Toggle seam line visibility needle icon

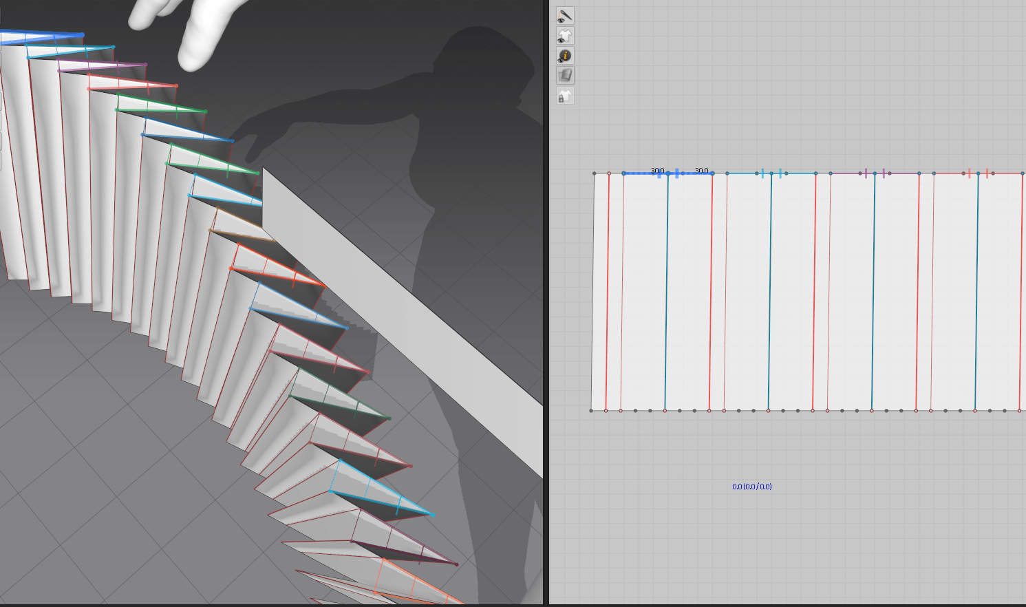(565, 16)
